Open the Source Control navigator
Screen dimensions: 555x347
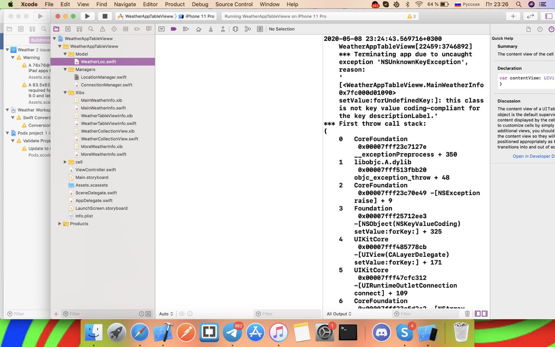pos(68,29)
